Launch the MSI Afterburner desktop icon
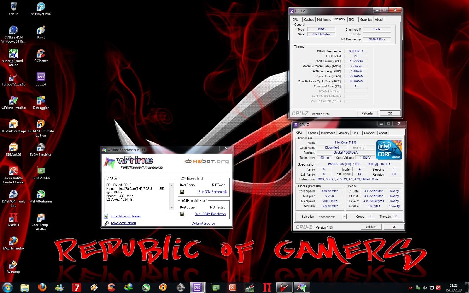 (41, 196)
